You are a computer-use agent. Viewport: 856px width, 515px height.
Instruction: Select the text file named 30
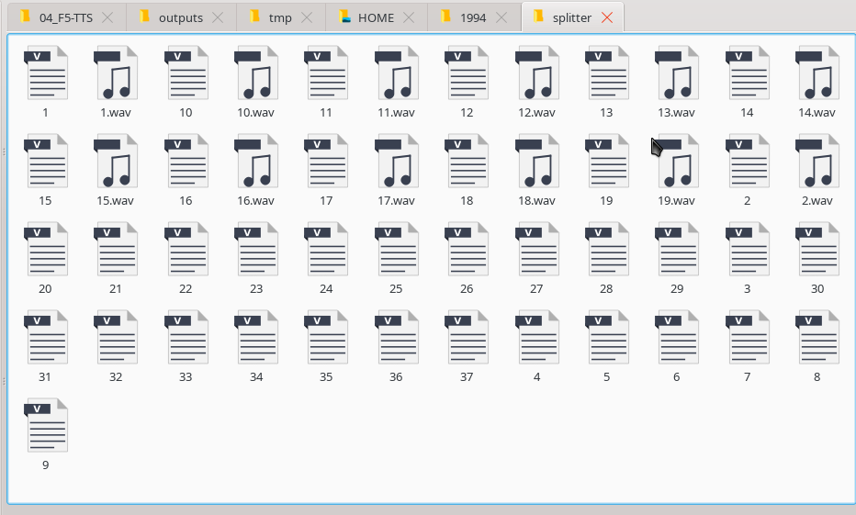point(817,250)
